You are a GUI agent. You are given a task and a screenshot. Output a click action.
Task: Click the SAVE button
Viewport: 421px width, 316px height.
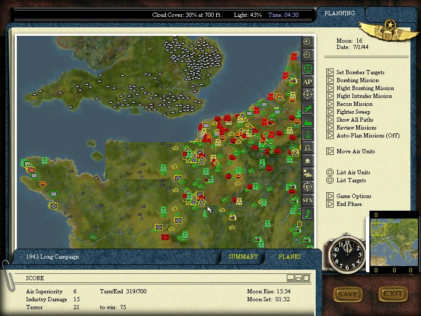pyautogui.click(x=348, y=294)
